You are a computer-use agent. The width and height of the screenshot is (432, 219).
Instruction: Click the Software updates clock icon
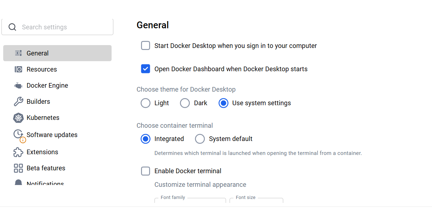[19, 135]
